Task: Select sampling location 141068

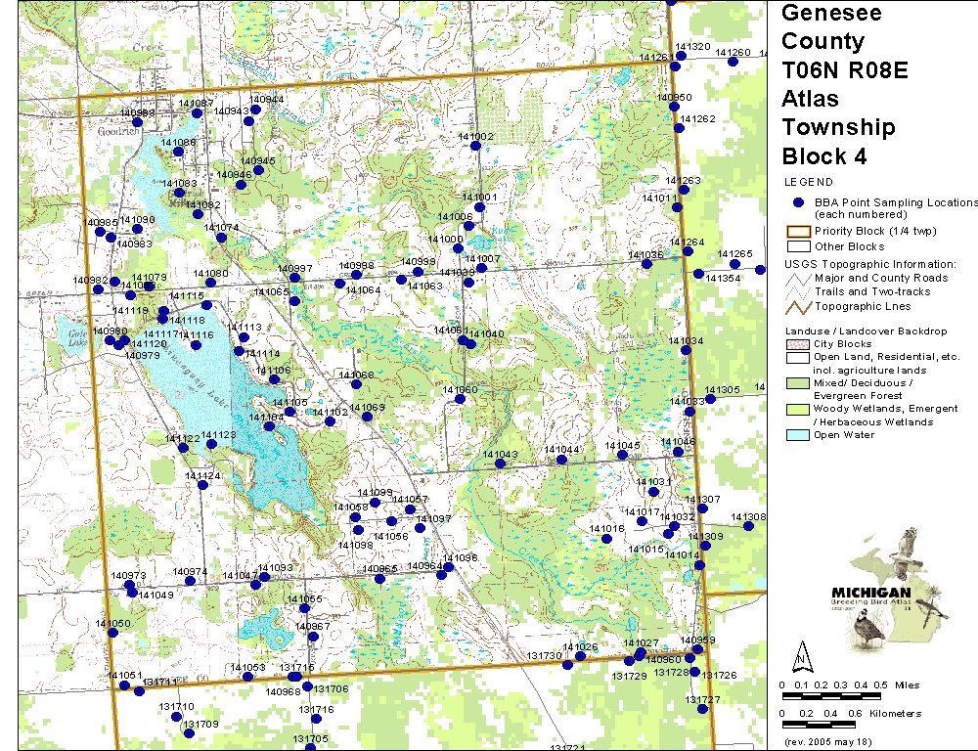Action: click(x=356, y=385)
